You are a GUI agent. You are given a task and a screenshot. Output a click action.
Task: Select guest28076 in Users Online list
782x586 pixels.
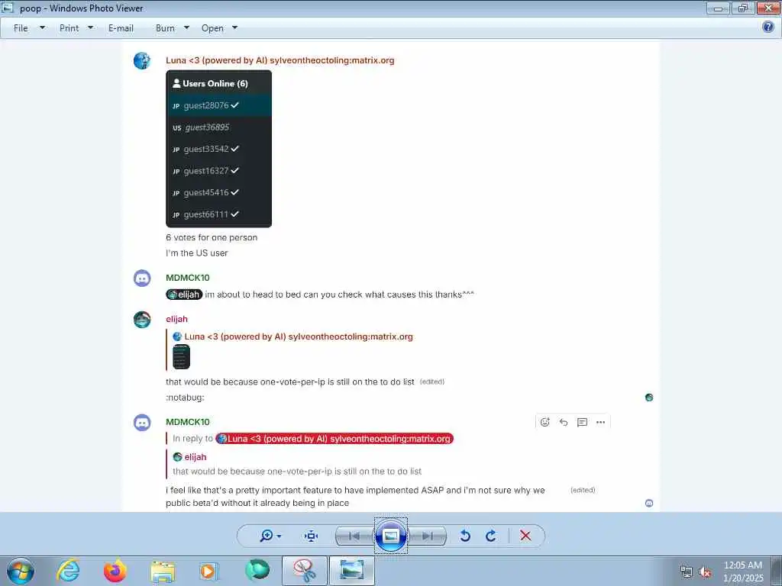coord(218,105)
